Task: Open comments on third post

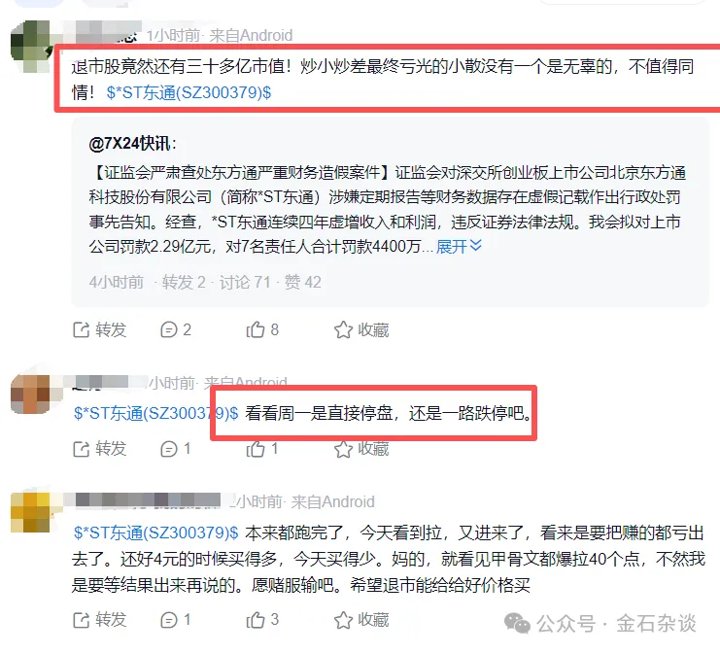Action: (175, 620)
